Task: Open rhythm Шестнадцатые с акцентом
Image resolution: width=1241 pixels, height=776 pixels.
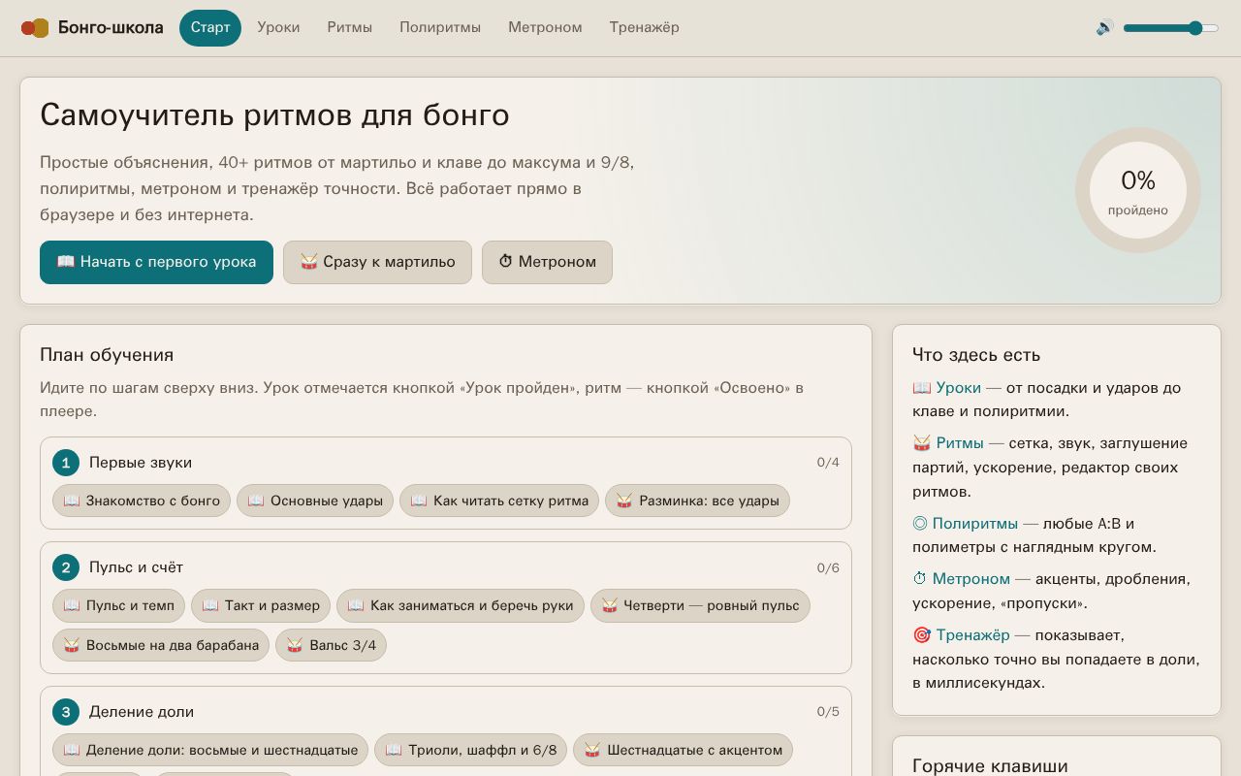Action: click(684, 750)
